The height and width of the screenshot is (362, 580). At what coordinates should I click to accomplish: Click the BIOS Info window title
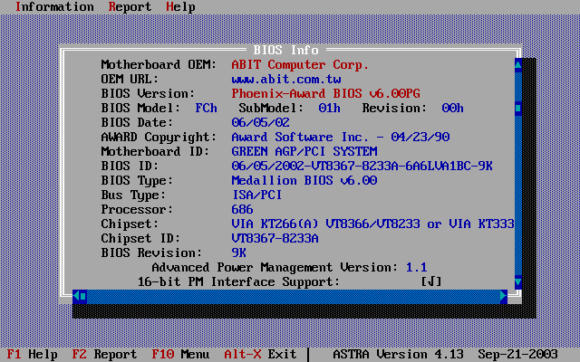click(286, 51)
